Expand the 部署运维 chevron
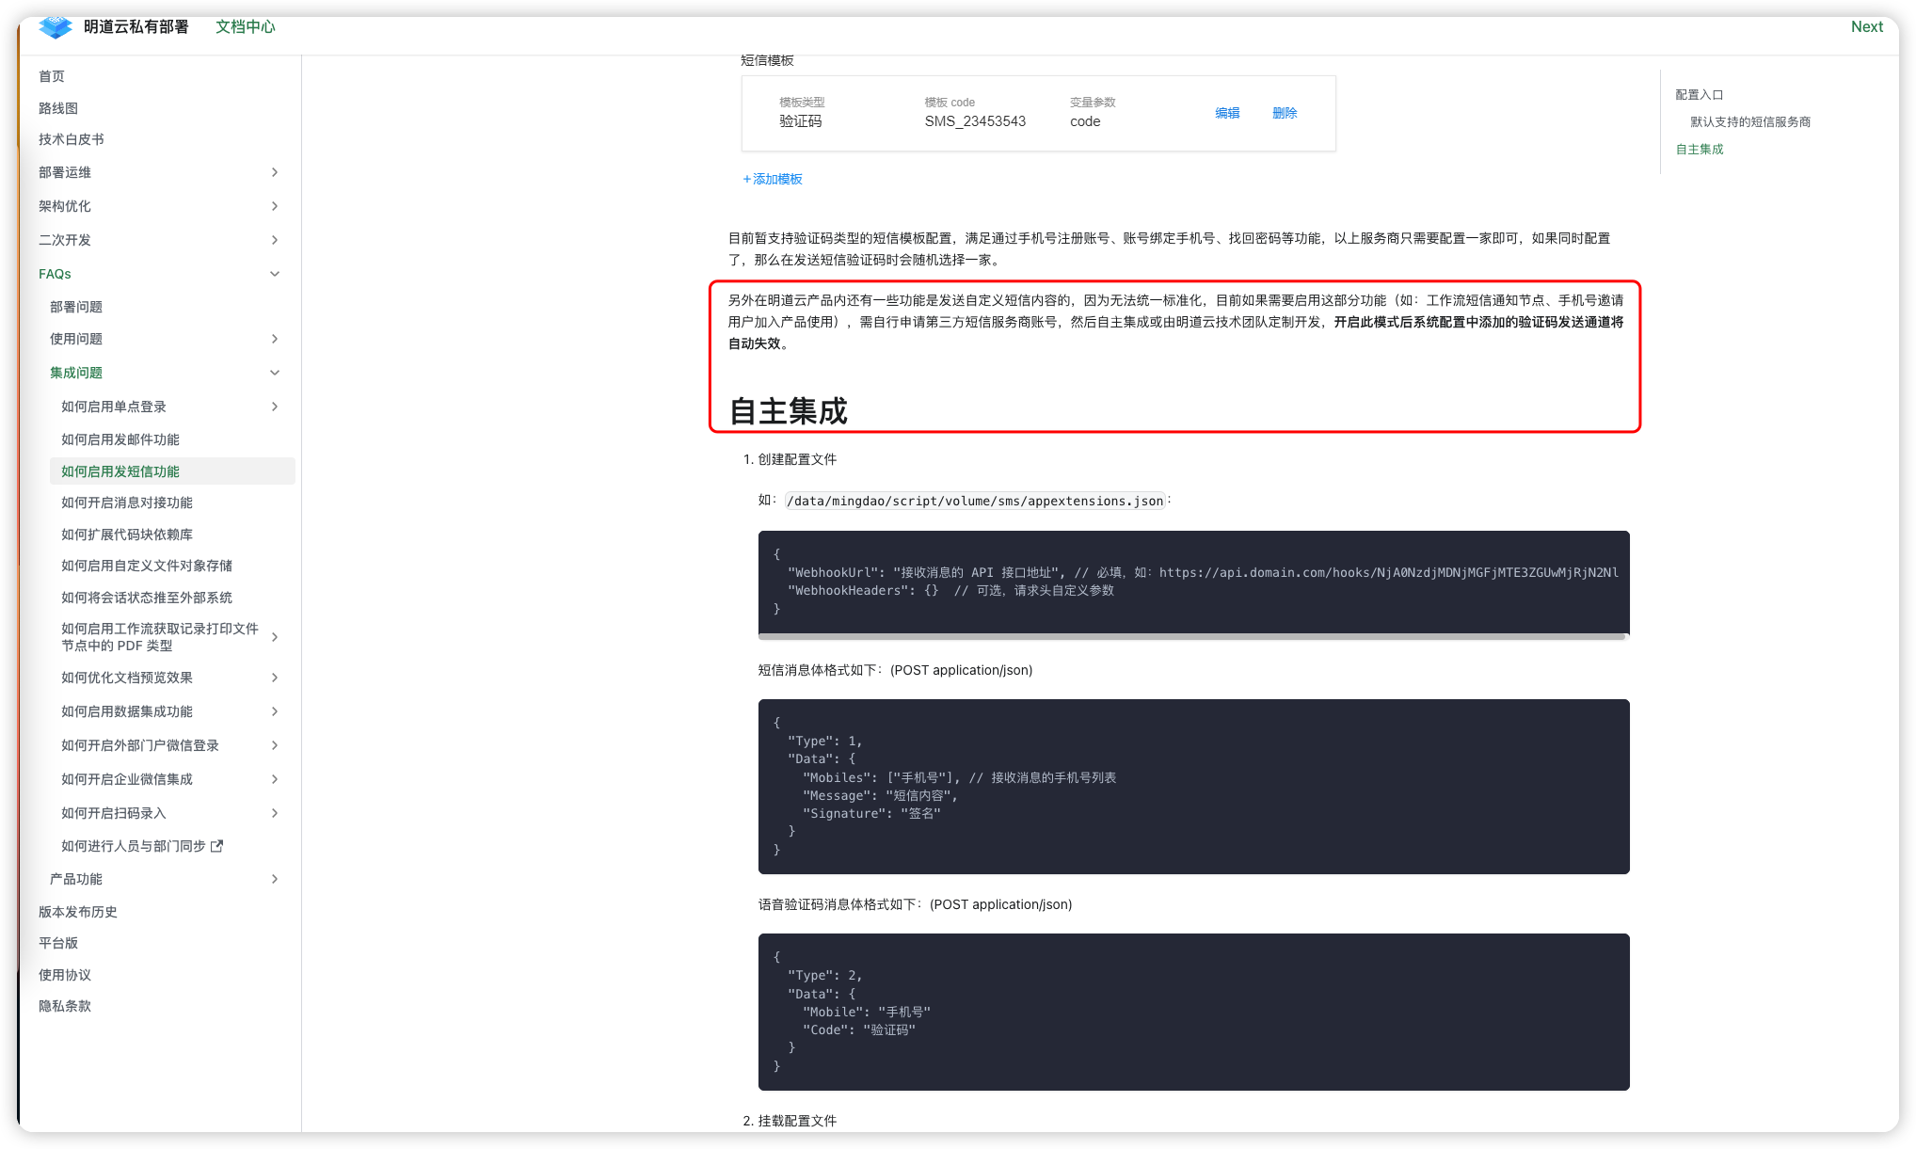Screen dimensions: 1916x1149 (275, 172)
